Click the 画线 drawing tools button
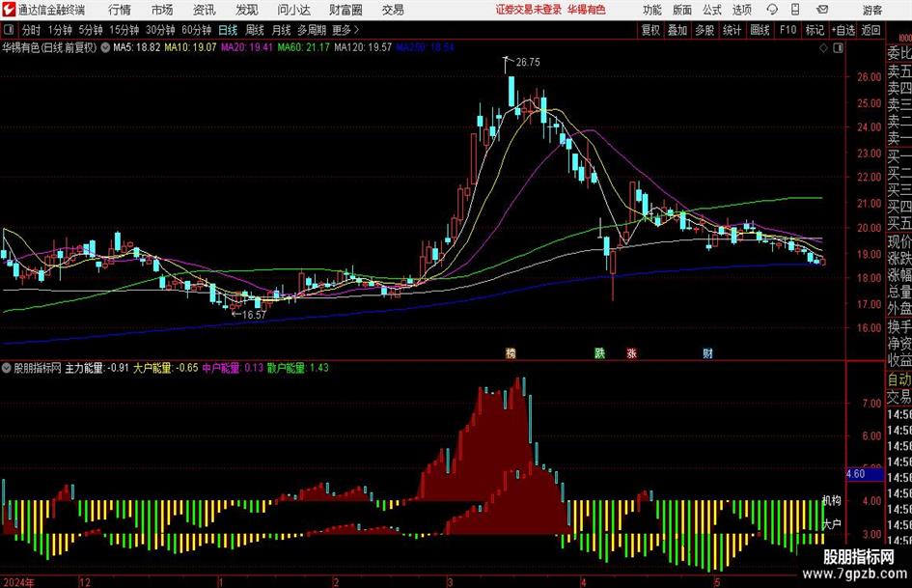Viewport: 912px width, 588px height. [760, 30]
